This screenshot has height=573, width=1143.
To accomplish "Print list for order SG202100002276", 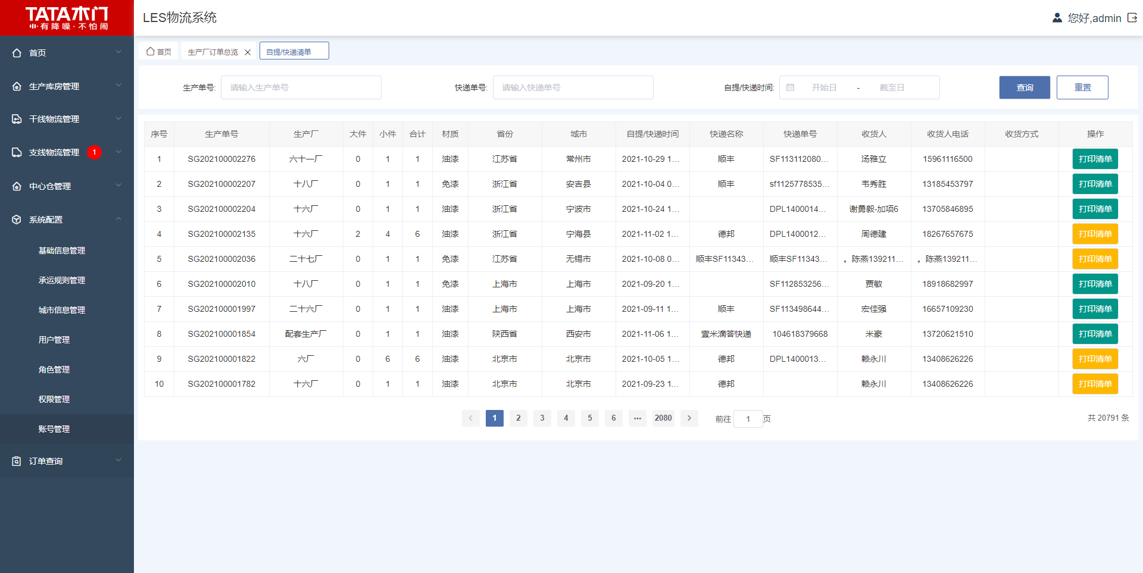I will coord(1095,159).
